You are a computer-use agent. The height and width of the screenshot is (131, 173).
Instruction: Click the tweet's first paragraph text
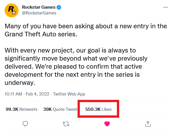point(86,30)
